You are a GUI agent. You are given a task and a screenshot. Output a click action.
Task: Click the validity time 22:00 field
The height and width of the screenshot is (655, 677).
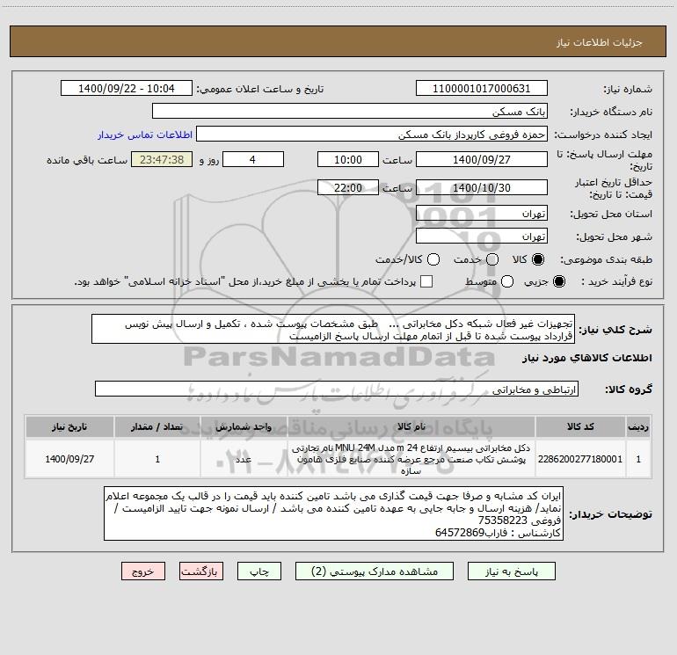(x=348, y=187)
